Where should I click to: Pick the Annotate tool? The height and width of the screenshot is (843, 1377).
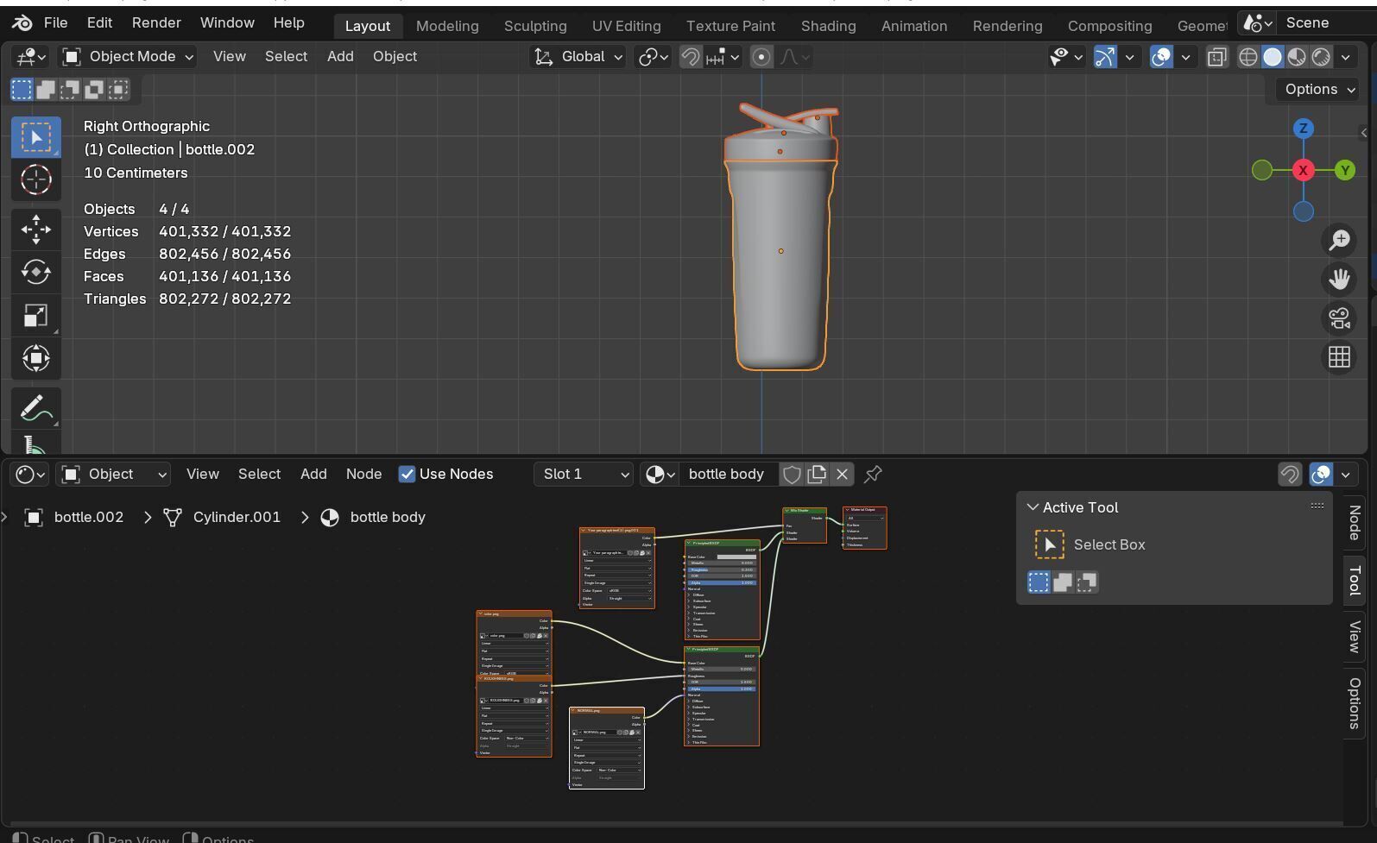(36, 408)
